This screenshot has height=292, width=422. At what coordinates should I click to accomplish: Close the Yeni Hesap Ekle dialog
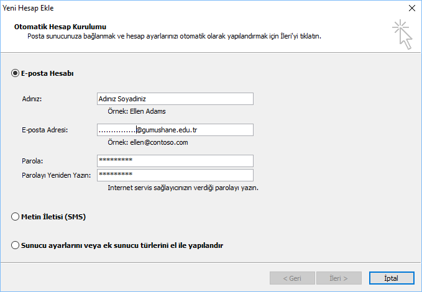[x=411, y=8]
